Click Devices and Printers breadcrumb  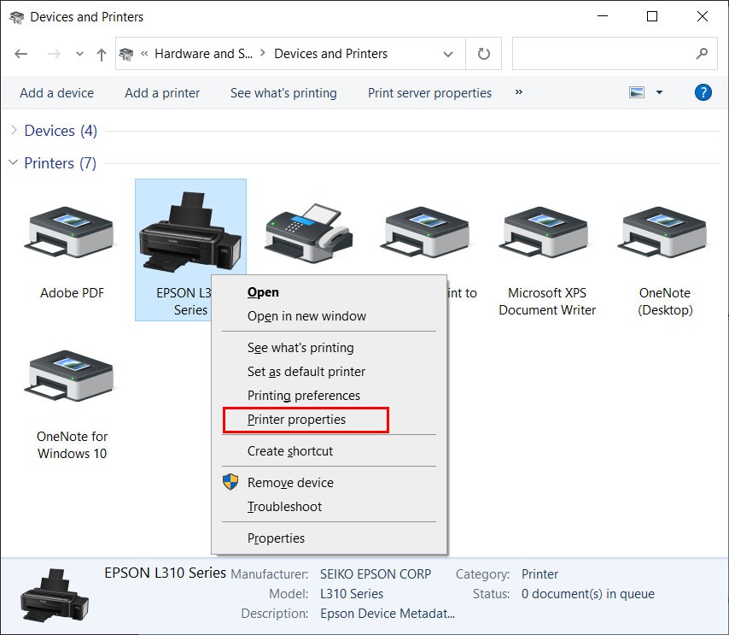pos(330,54)
